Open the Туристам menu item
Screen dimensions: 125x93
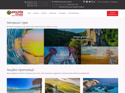[x=53, y=13]
